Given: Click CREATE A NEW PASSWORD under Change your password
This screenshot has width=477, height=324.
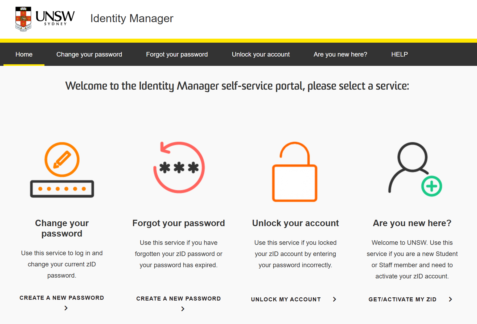Looking at the screenshot, I should click(x=61, y=298).
